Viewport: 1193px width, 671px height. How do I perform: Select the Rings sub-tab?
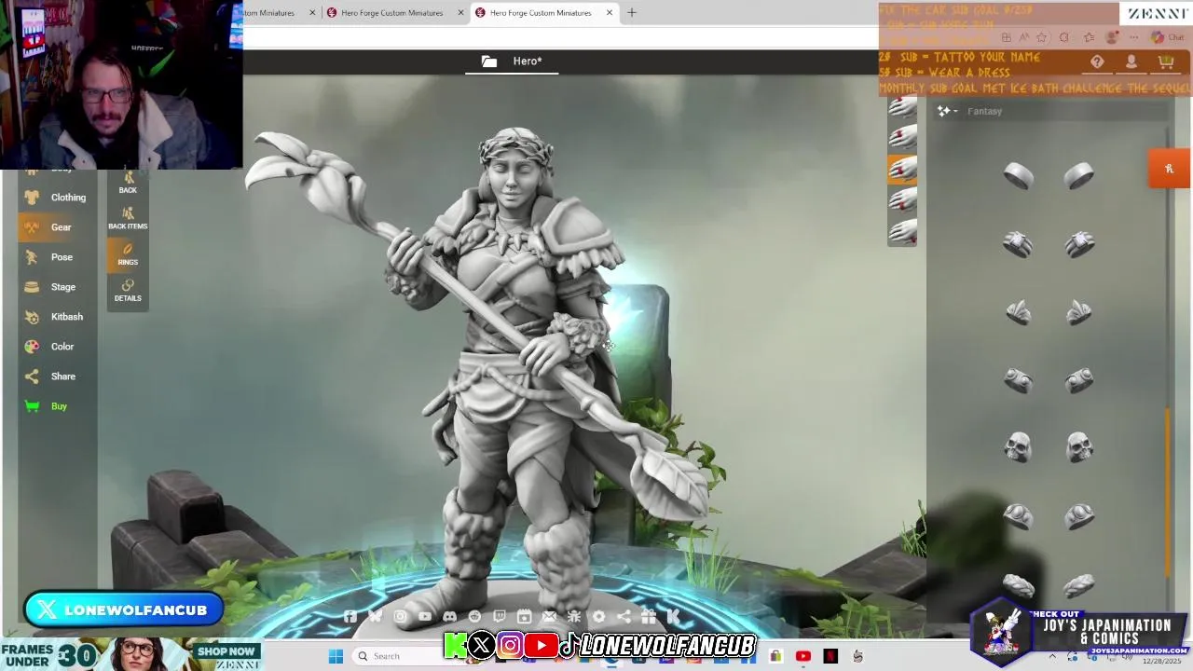click(128, 254)
